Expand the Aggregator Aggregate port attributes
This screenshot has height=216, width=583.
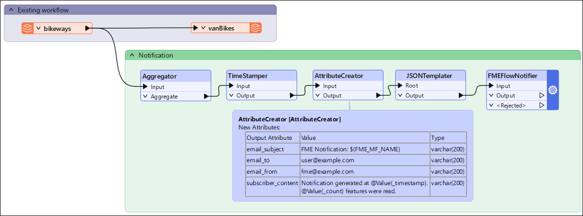coord(145,96)
